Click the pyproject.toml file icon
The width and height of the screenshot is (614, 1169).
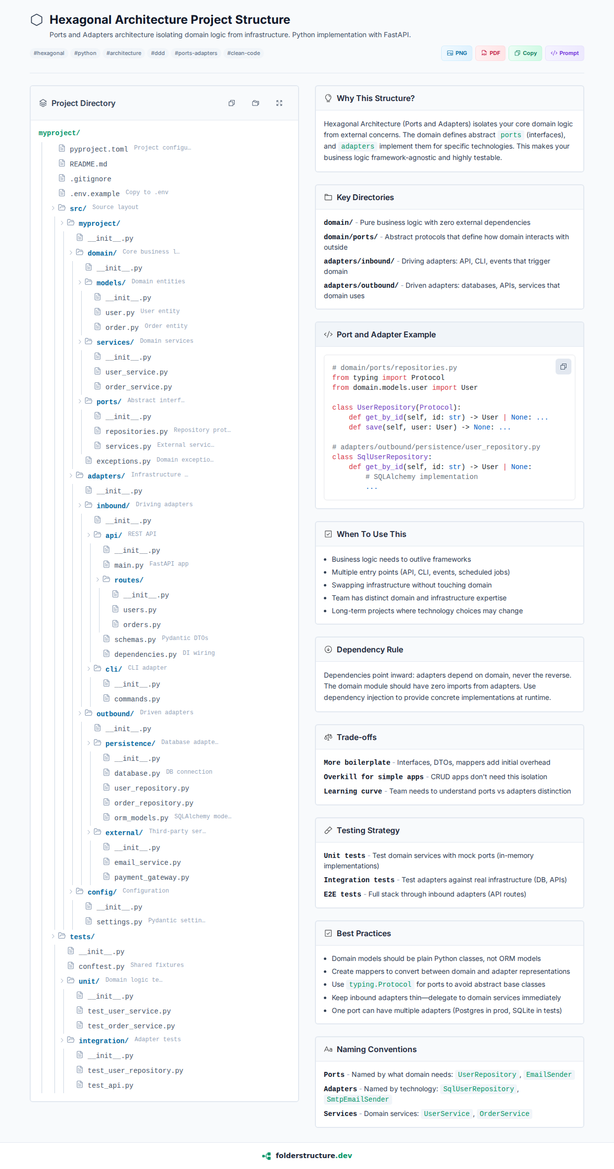pos(62,148)
